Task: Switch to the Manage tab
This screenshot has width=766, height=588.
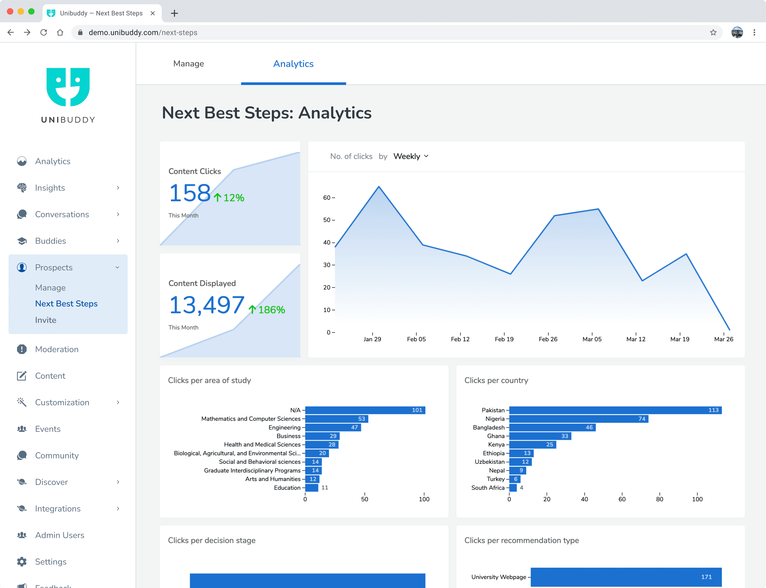Action: pyautogui.click(x=189, y=64)
